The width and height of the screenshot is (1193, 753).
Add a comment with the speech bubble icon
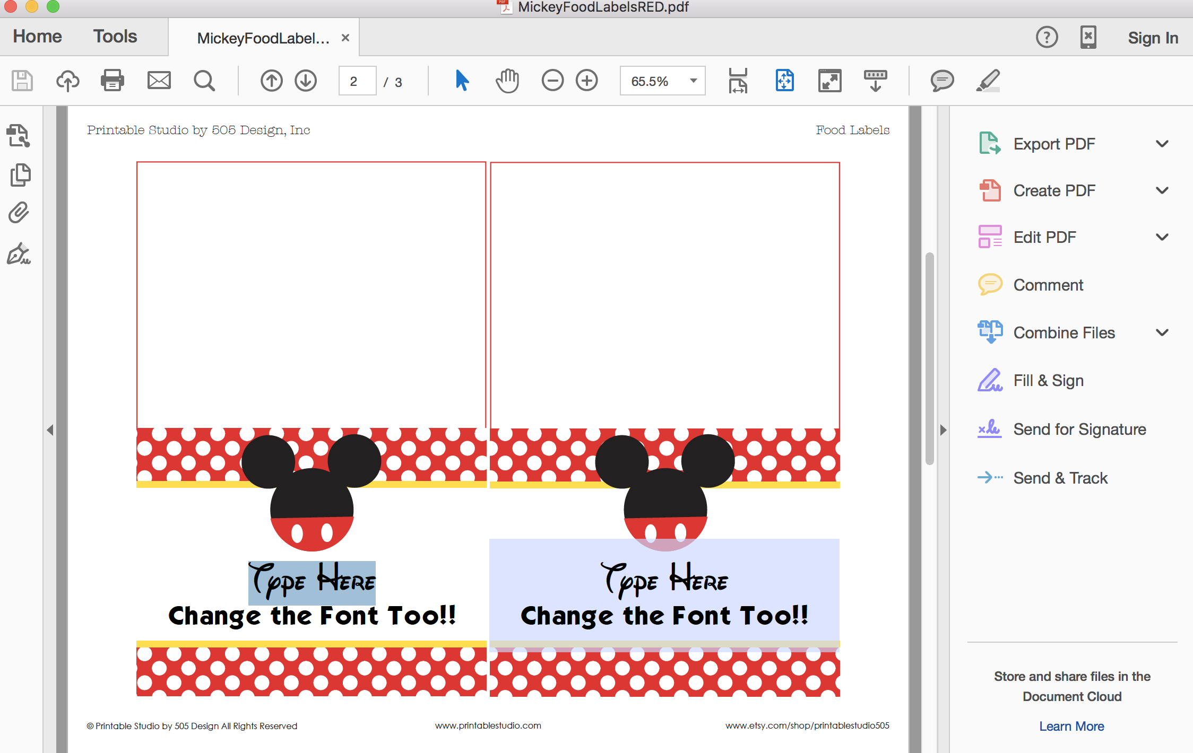[x=941, y=81]
